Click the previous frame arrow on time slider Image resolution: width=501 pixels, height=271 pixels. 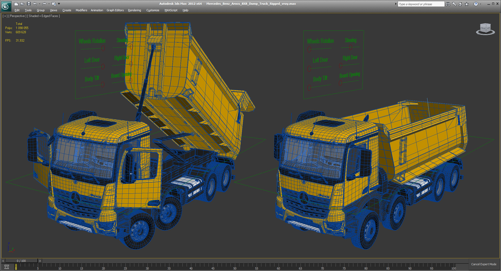[x=3, y=261]
